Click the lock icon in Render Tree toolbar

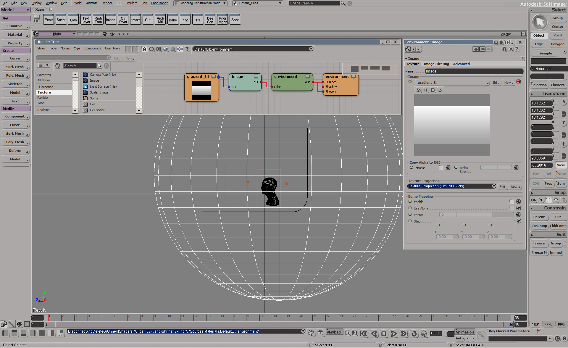click(144, 49)
